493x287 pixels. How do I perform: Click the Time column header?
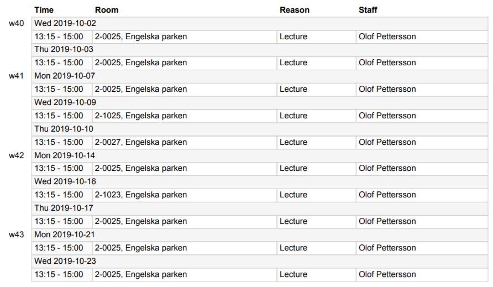pos(44,10)
